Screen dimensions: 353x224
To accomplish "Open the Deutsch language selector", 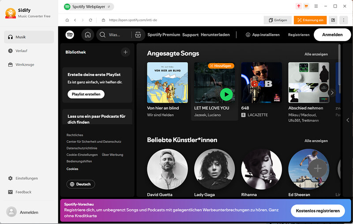I will [81, 184].
